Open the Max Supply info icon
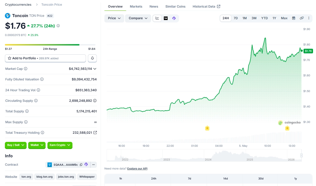316x186 pixels. [x=26, y=122]
